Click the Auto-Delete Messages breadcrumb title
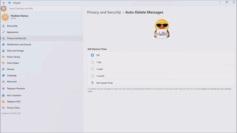Image resolution: width=237 pixels, height=133 pixels. pyautogui.click(x=144, y=12)
